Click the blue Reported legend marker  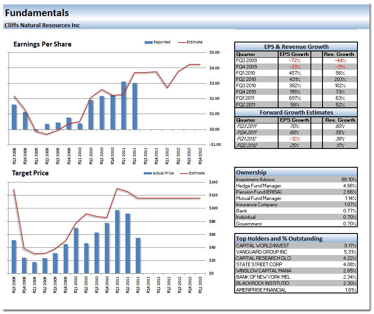148,42
